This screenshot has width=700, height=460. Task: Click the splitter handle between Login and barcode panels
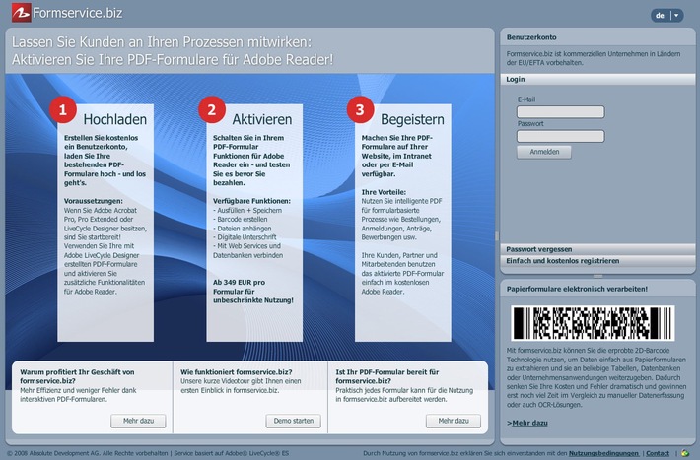pos(597,276)
